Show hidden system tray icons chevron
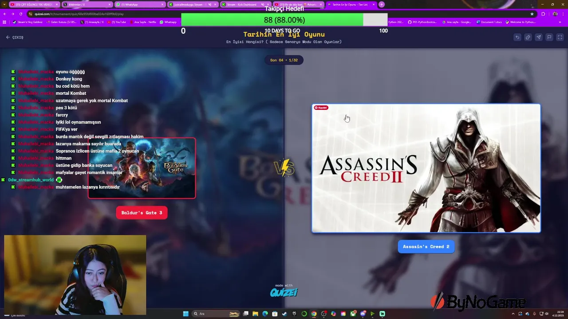The width and height of the screenshot is (568, 319). [x=513, y=314]
